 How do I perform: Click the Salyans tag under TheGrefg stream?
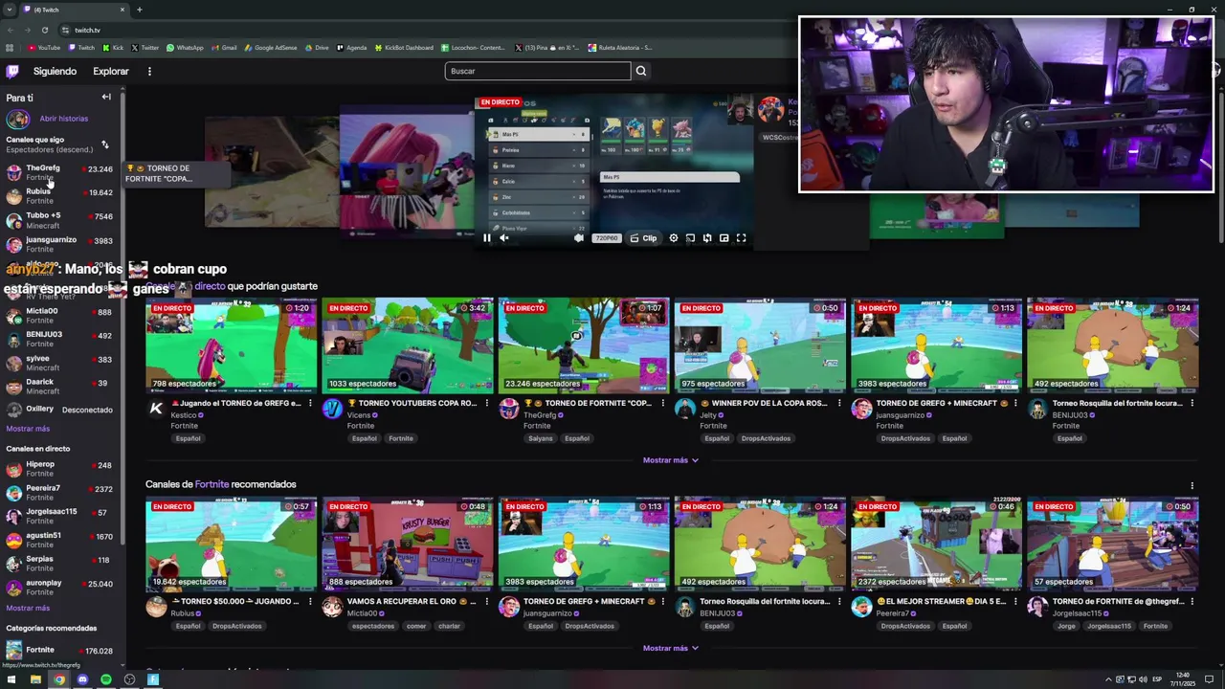coord(540,438)
